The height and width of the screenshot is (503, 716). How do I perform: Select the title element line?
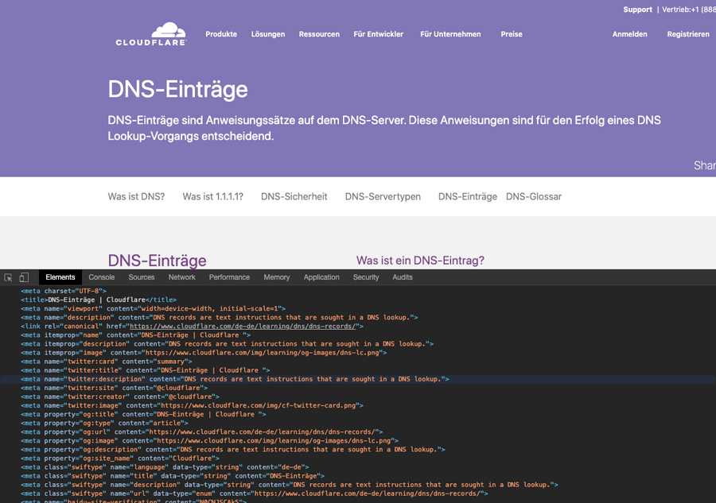pyautogui.click(x=99, y=300)
